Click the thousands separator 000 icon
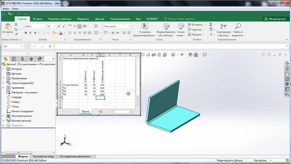Screen dimensions: 291x164 click(117, 33)
